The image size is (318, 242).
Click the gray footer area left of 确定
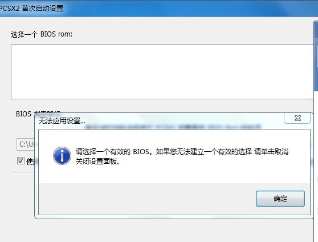pyautogui.click(x=147, y=199)
